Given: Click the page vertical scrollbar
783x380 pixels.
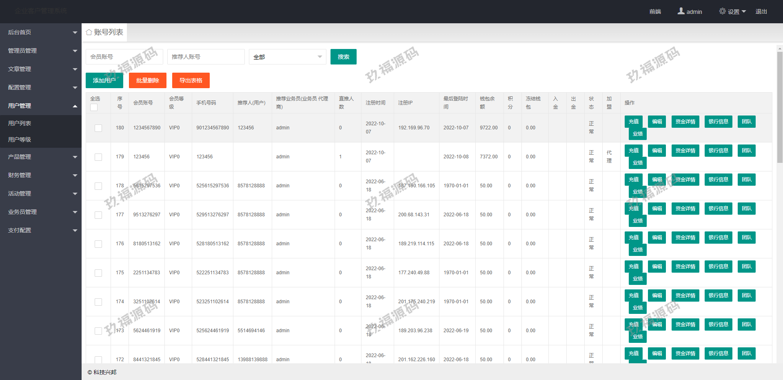Looking at the screenshot, I should (779, 106).
